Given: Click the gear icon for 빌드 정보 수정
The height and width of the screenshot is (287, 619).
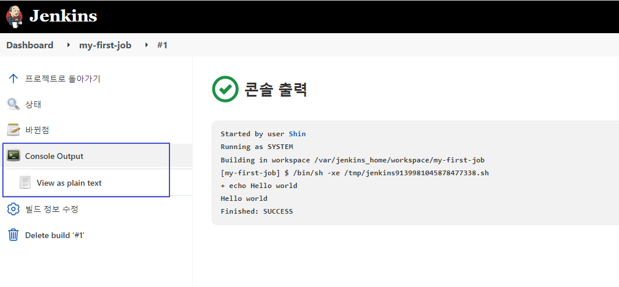Looking at the screenshot, I should tap(13, 209).
